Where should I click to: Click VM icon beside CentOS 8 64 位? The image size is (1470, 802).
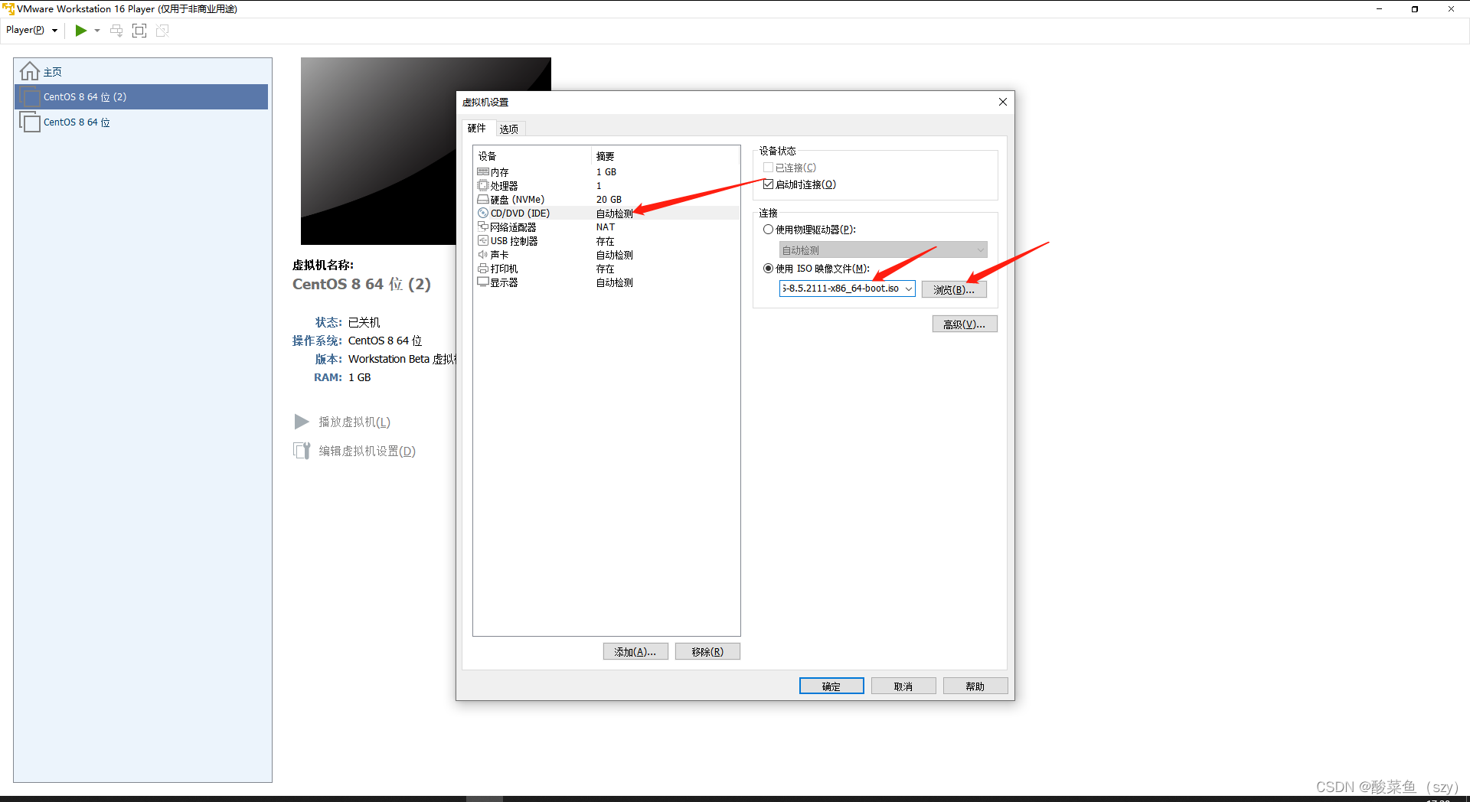(30, 122)
